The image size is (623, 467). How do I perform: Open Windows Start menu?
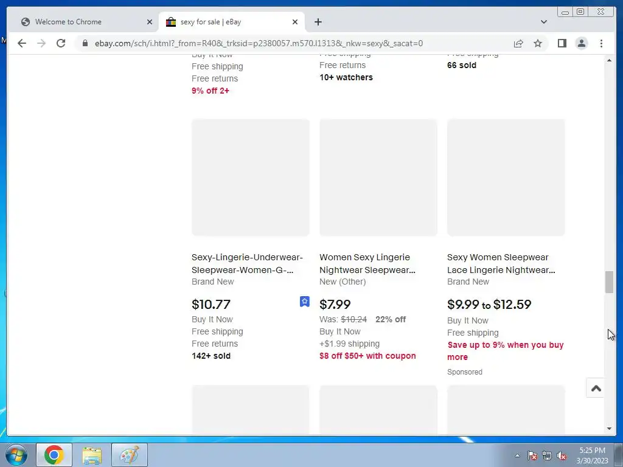point(16,455)
